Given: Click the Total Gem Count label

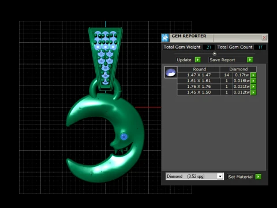Looking at the screenshot, I should 235,47.
